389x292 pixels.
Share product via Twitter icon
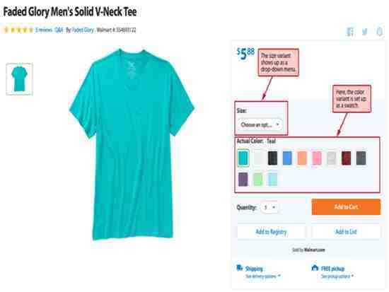[364, 32]
